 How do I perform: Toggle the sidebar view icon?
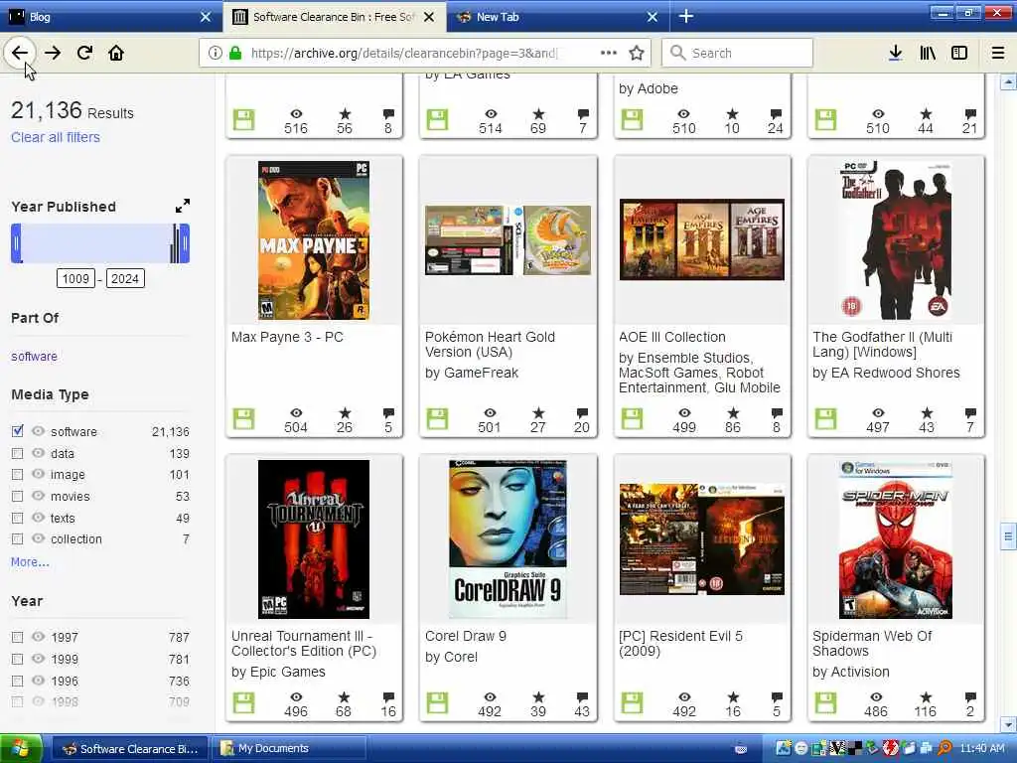click(x=959, y=53)
